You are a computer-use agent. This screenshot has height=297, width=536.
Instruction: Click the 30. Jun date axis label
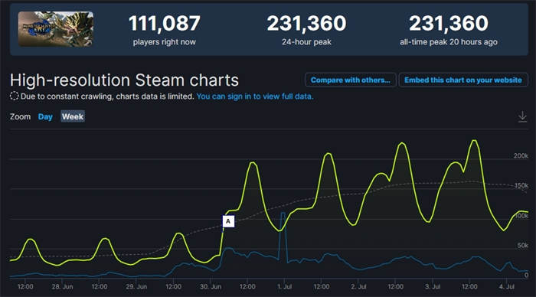(211, 286)
